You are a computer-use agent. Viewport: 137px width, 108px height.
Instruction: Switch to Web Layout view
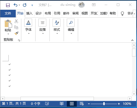pos(82,104)
